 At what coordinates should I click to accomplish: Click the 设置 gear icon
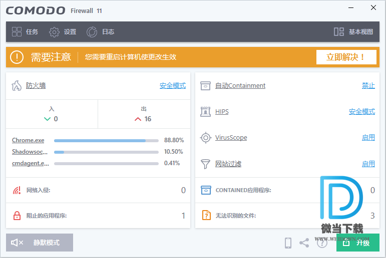coord(54,32)
